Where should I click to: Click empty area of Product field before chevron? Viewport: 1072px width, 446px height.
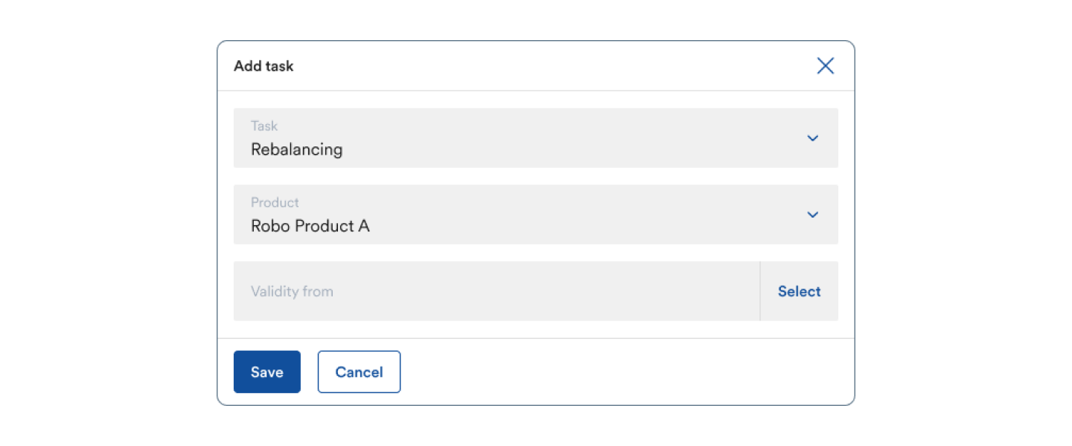click(x=588, y=215)
